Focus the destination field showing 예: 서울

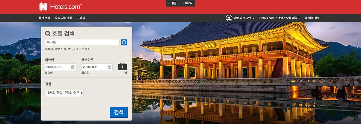[82, 42]
